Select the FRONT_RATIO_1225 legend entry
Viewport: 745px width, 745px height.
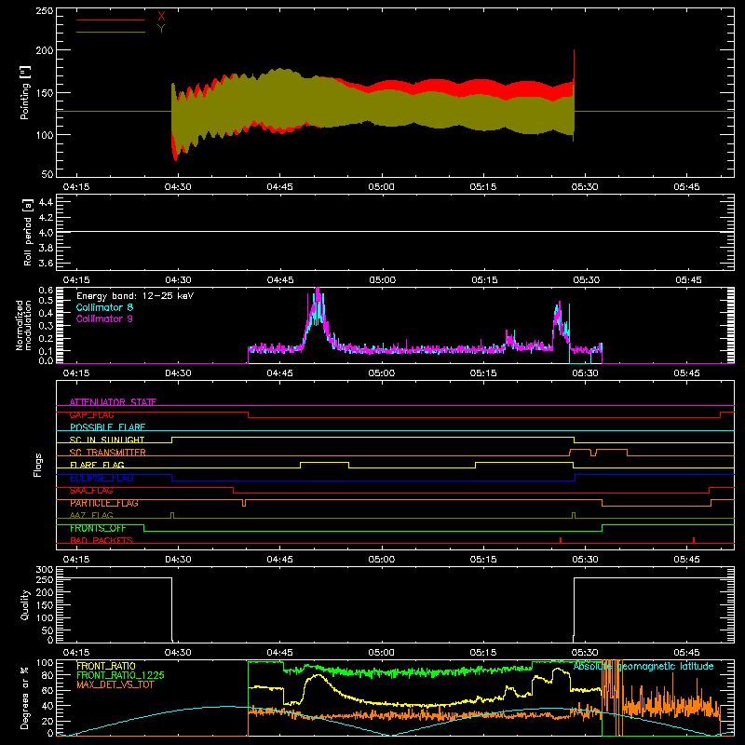point(120,675)
